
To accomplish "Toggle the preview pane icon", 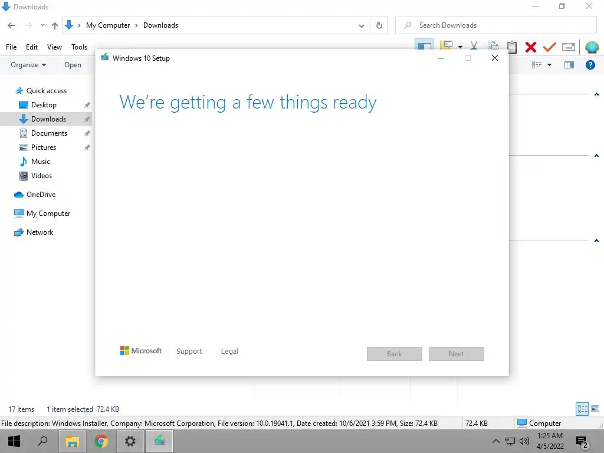I will pos(569,65).
